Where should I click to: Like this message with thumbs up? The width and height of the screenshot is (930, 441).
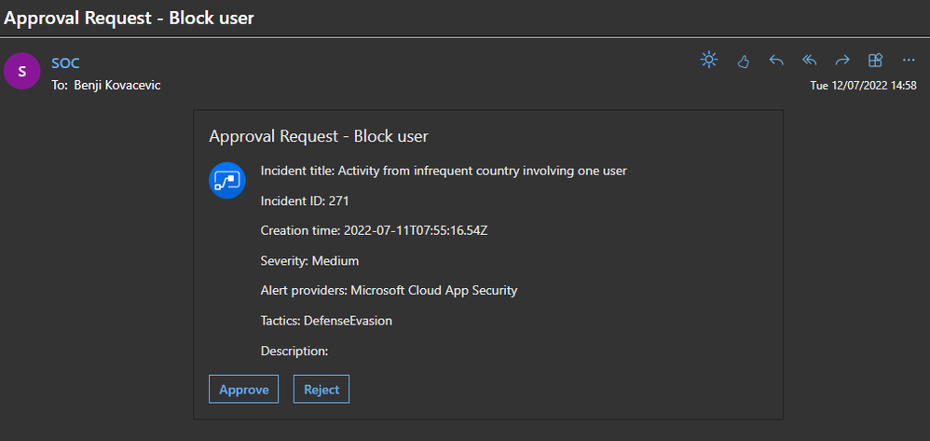pos(744,62)
